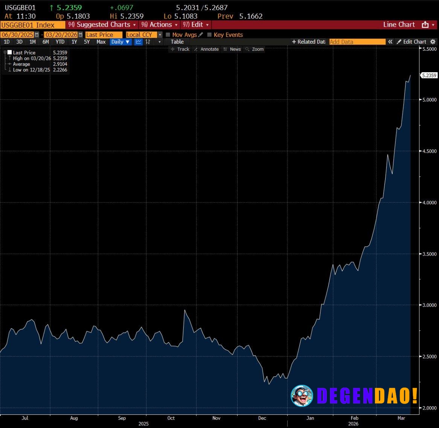
Task: Open the Local CCY currency dropdown
Action: (160, 34)
